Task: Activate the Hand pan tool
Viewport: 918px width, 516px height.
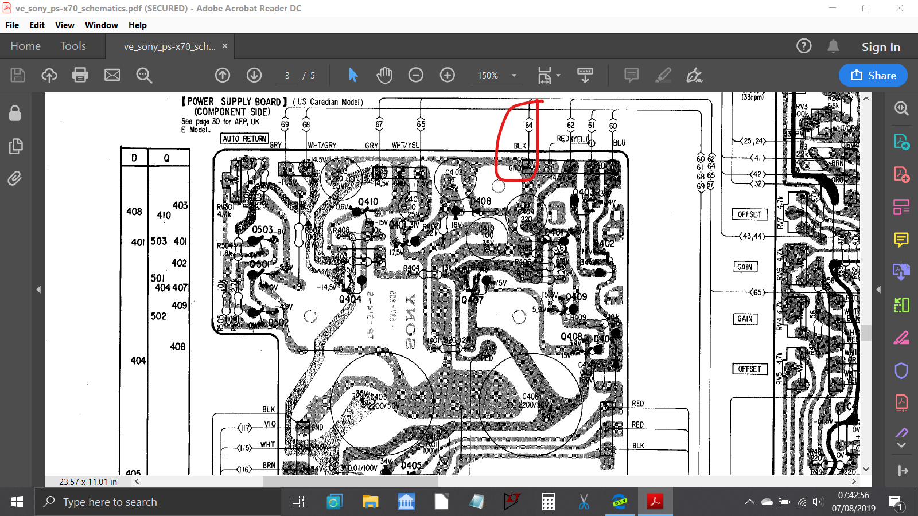Action: 384,75
